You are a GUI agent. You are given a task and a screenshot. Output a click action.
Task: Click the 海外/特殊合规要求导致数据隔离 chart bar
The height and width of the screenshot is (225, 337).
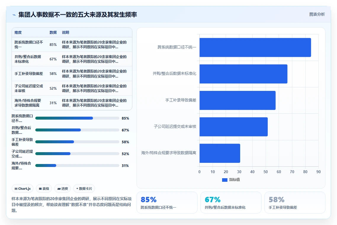coord(220,153)
